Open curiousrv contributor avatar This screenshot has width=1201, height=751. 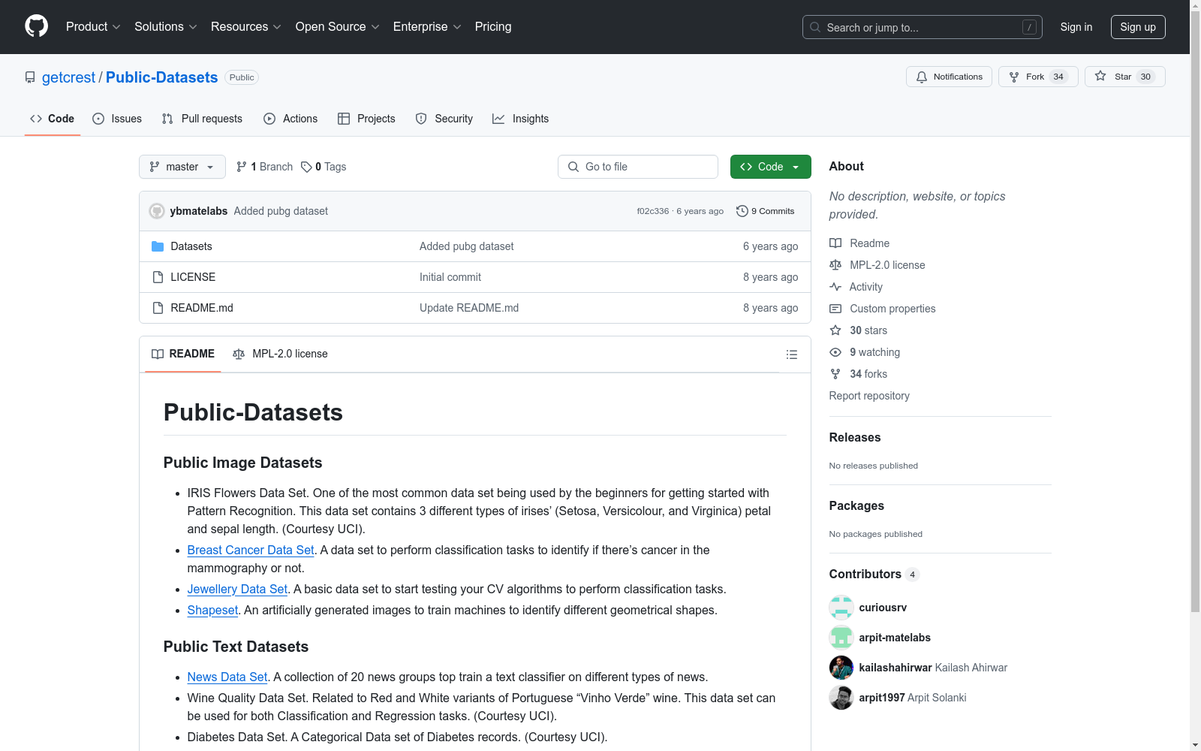tap(841, 608)
